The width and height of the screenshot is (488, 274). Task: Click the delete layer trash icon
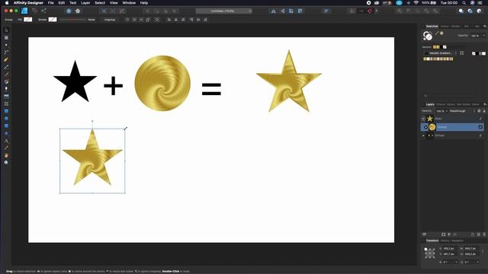(x=484, y=234)
